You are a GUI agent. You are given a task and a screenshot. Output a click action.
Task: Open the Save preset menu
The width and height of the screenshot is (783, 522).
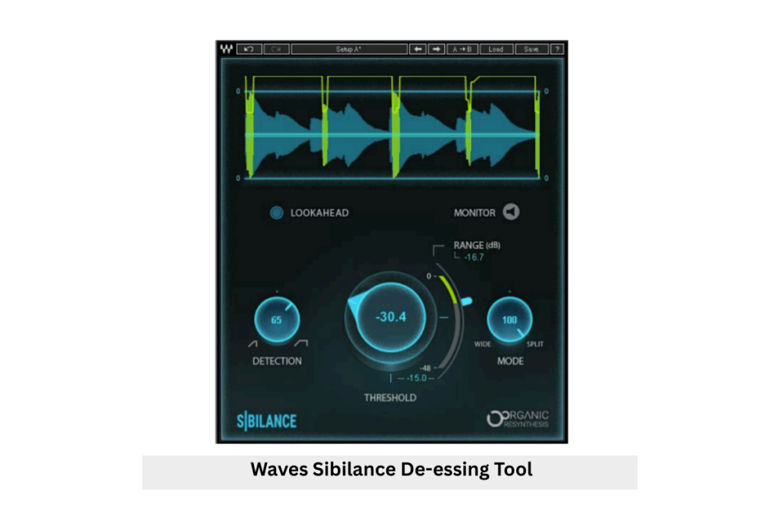tap(532, 48)
